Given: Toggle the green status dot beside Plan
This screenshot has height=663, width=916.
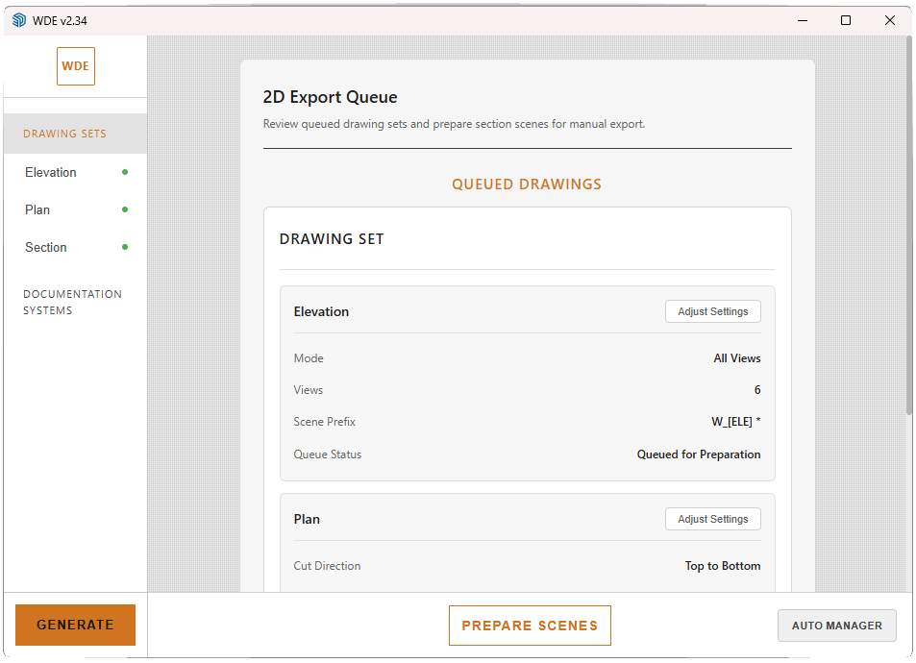Looking at the screenshot, I should coord(125,209).
